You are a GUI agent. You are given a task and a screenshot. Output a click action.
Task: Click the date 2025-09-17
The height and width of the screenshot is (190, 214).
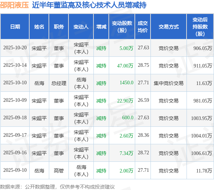click(x=15, y=135)
